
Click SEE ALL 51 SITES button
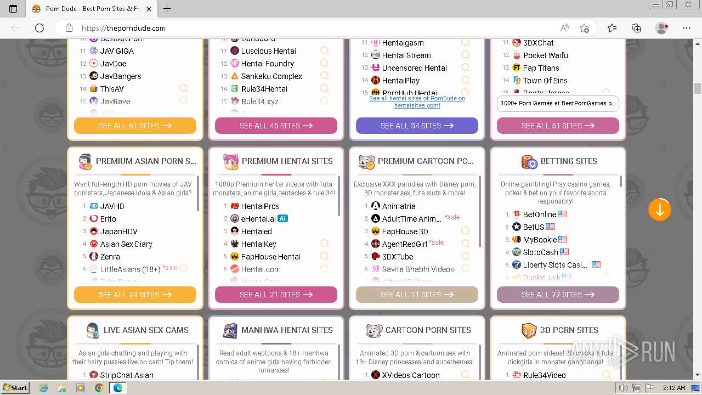point(558,126)
